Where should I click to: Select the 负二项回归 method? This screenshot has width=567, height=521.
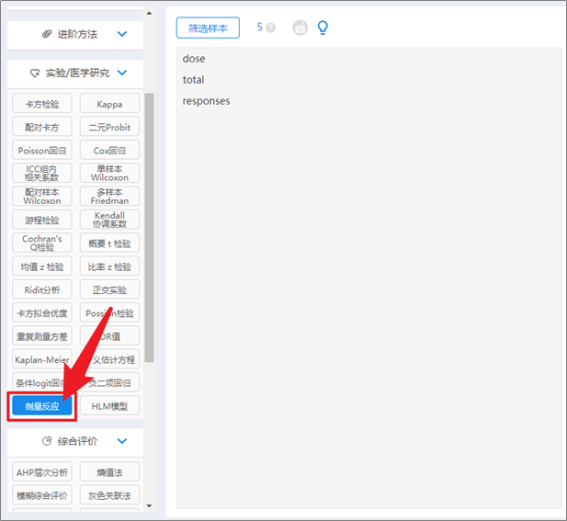tap(109, 382)
